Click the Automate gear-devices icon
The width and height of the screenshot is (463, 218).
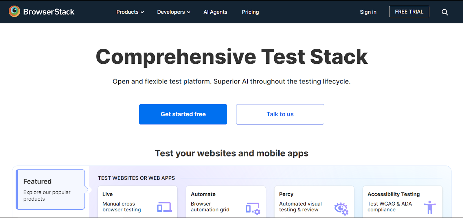pyautogui.click(x=253, y=208)
